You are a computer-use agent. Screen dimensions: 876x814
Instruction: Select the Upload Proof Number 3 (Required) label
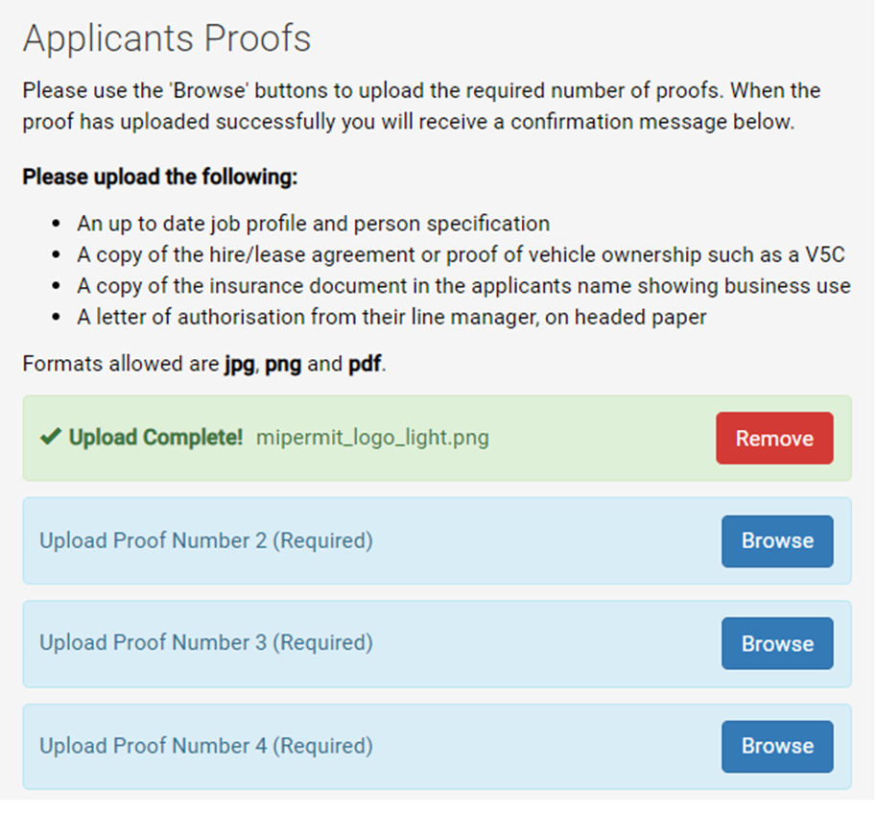click(x=206, y=643)
